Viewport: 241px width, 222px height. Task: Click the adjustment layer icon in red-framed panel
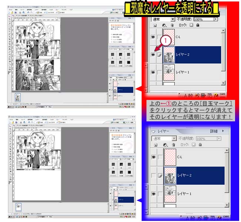164,25
